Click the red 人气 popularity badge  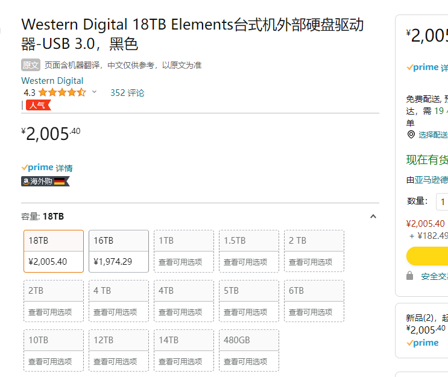click(38, 105)
